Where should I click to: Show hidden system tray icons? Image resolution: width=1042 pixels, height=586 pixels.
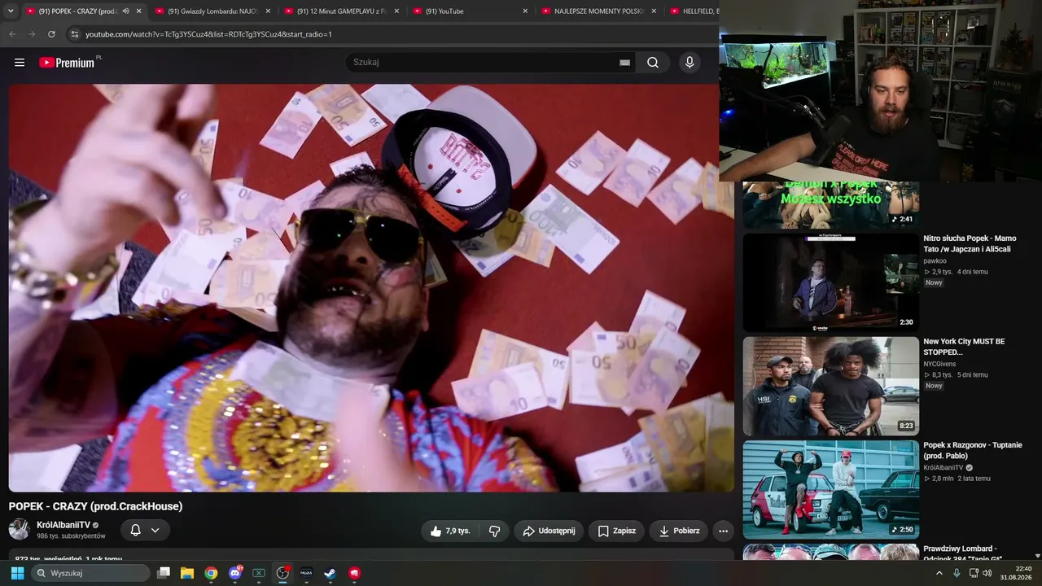[939, 573]
